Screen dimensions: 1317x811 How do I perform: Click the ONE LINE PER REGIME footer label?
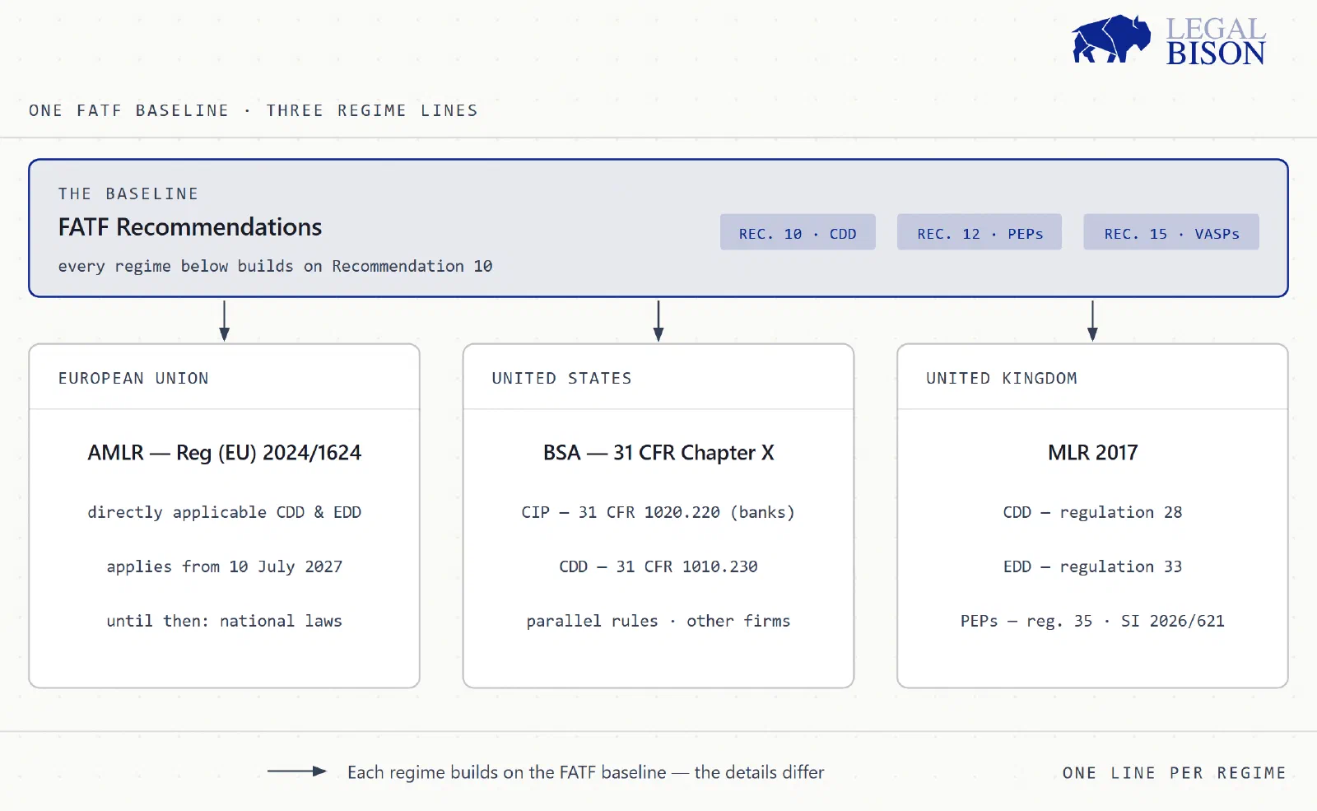tap(1174, 773)
